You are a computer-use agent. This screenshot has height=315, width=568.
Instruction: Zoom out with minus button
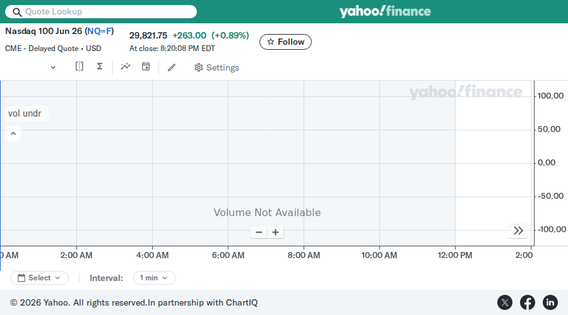click(259, 232)
